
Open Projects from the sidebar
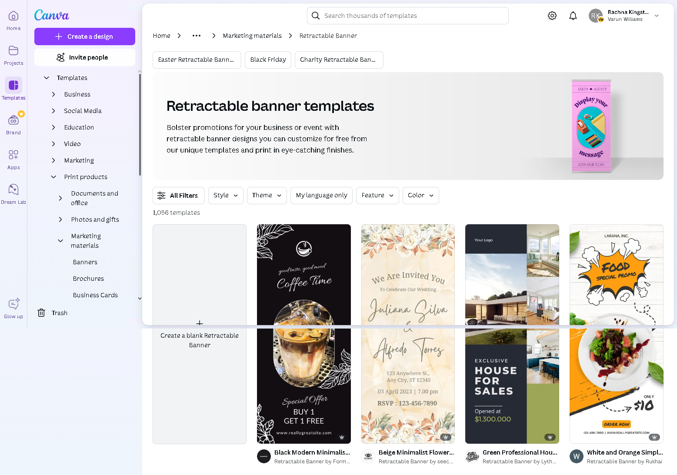click(x=13, y=56)
